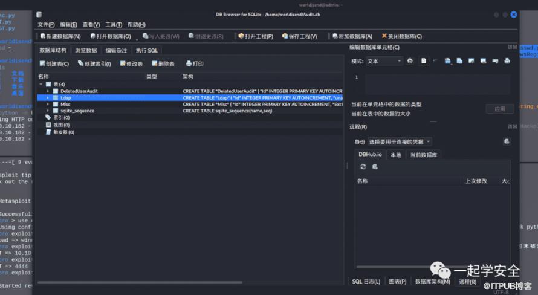538x295 pixels.
Task: Click the refresh icon in DBHub.io tab
Action: click(363, 167)
